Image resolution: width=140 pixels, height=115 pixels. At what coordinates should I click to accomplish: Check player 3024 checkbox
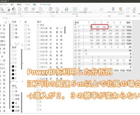[38, 32]
